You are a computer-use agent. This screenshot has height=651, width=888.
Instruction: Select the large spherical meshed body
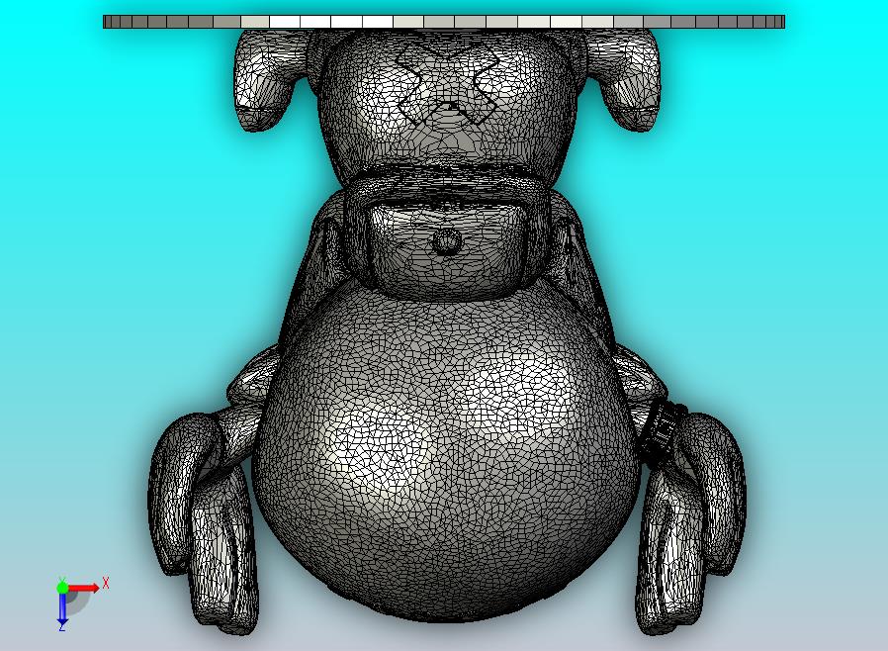(x=446, y=450)
